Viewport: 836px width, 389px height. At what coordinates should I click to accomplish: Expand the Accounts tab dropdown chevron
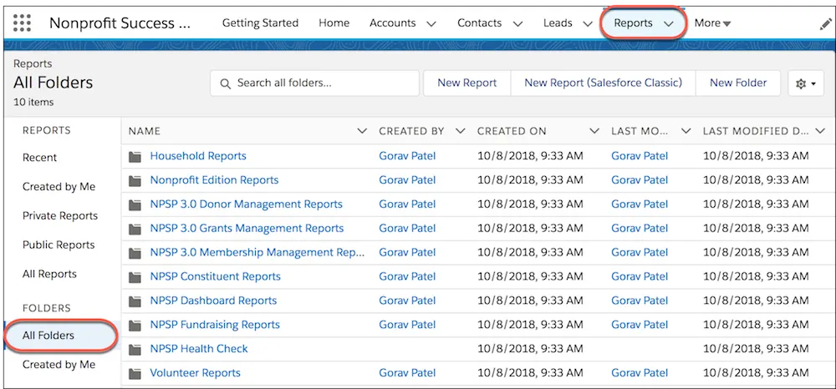[431, 24]
